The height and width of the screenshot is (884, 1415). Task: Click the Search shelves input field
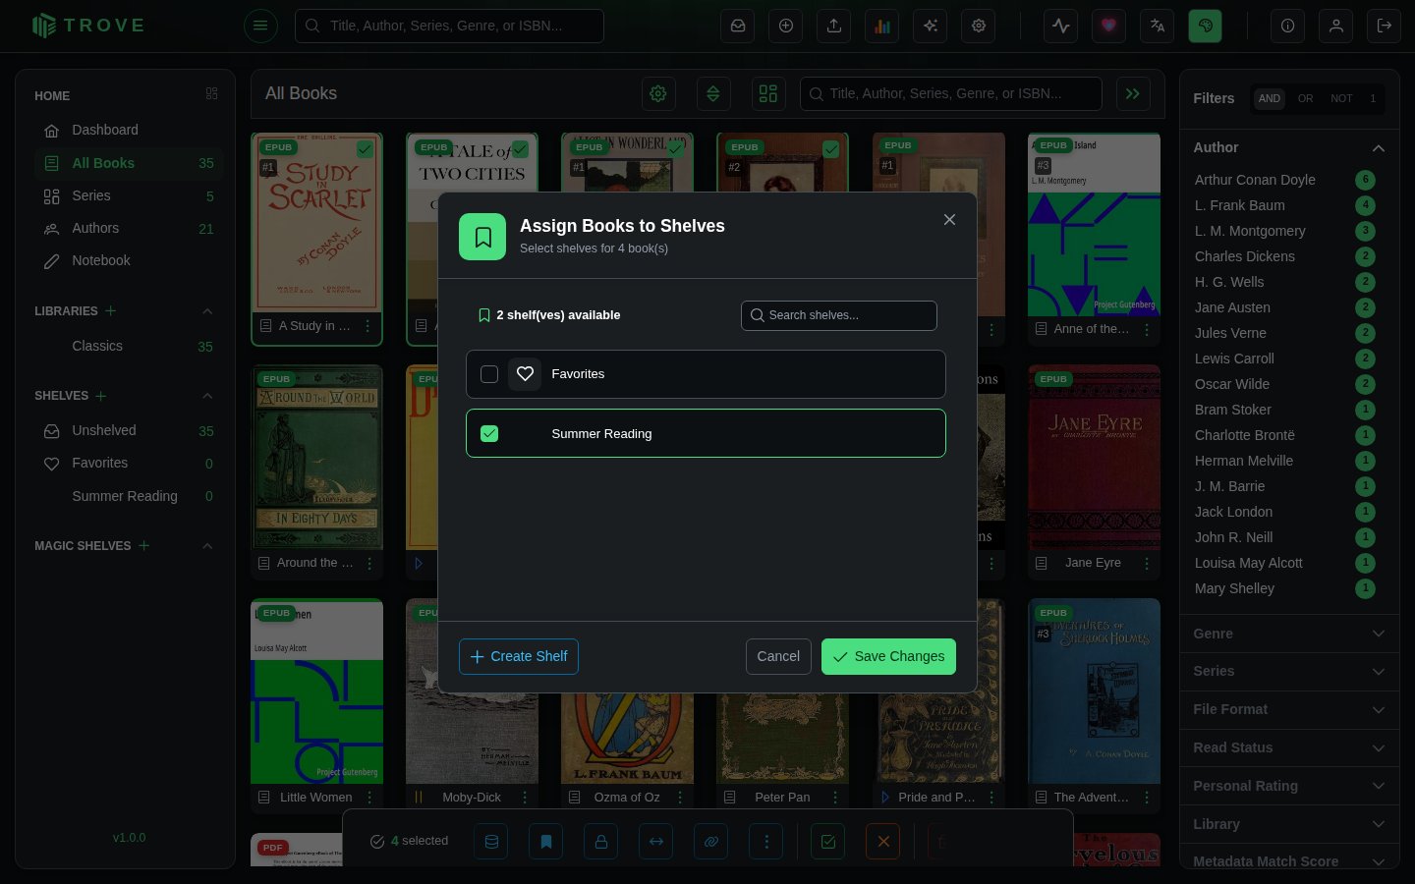(839, 315)
